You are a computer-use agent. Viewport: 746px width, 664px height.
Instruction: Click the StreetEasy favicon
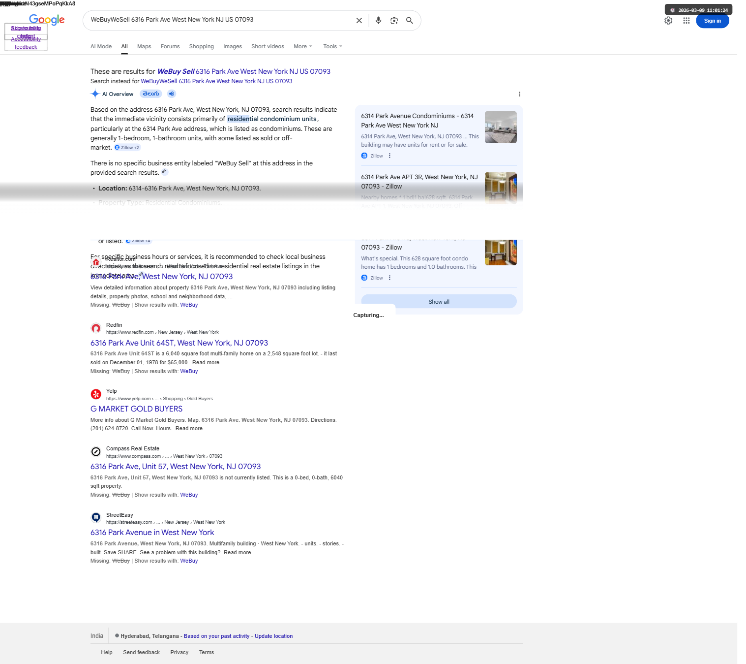96,518
